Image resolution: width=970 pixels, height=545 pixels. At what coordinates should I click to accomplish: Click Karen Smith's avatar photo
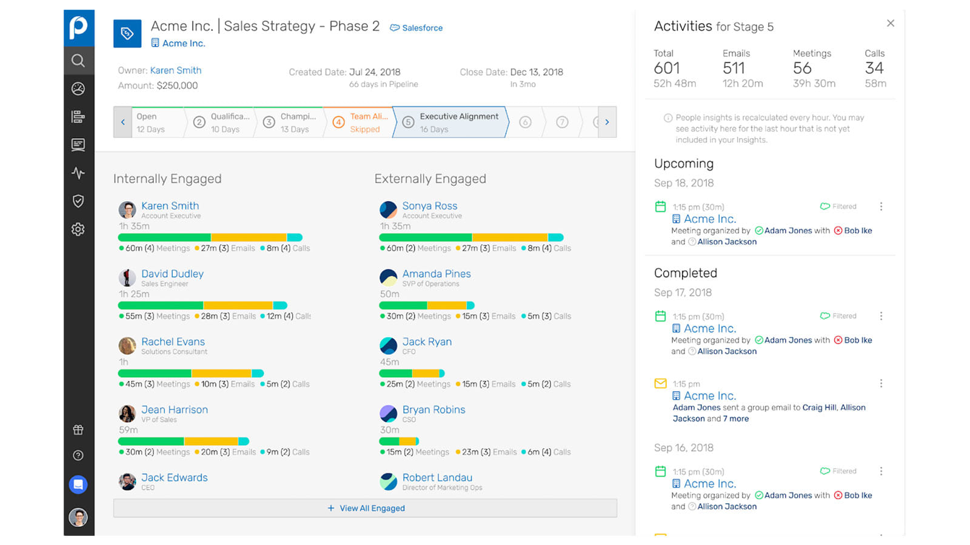pos(127,210)
